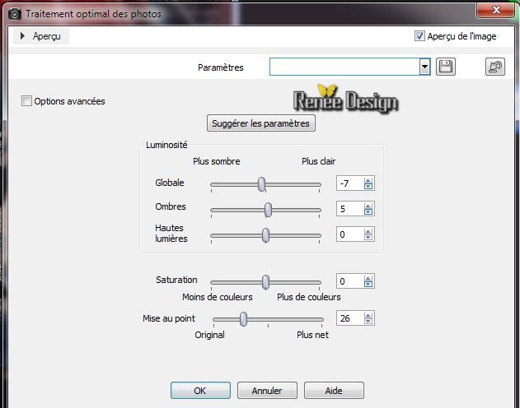Click the camera icon in title bar
This screenshot has width=520, height=408.
coord(14,14)
